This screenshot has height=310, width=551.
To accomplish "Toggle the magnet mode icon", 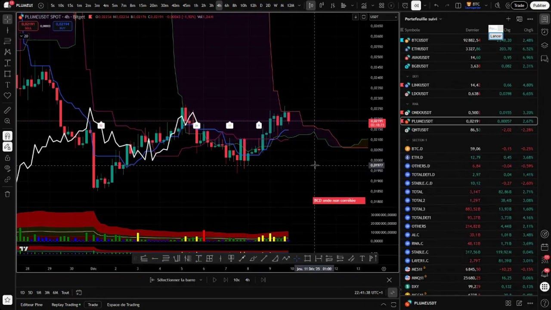I will [x=7, y=136].
